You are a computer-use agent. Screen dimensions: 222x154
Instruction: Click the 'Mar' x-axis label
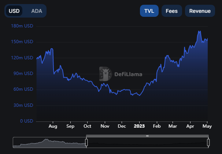click(x=173, y=126)
